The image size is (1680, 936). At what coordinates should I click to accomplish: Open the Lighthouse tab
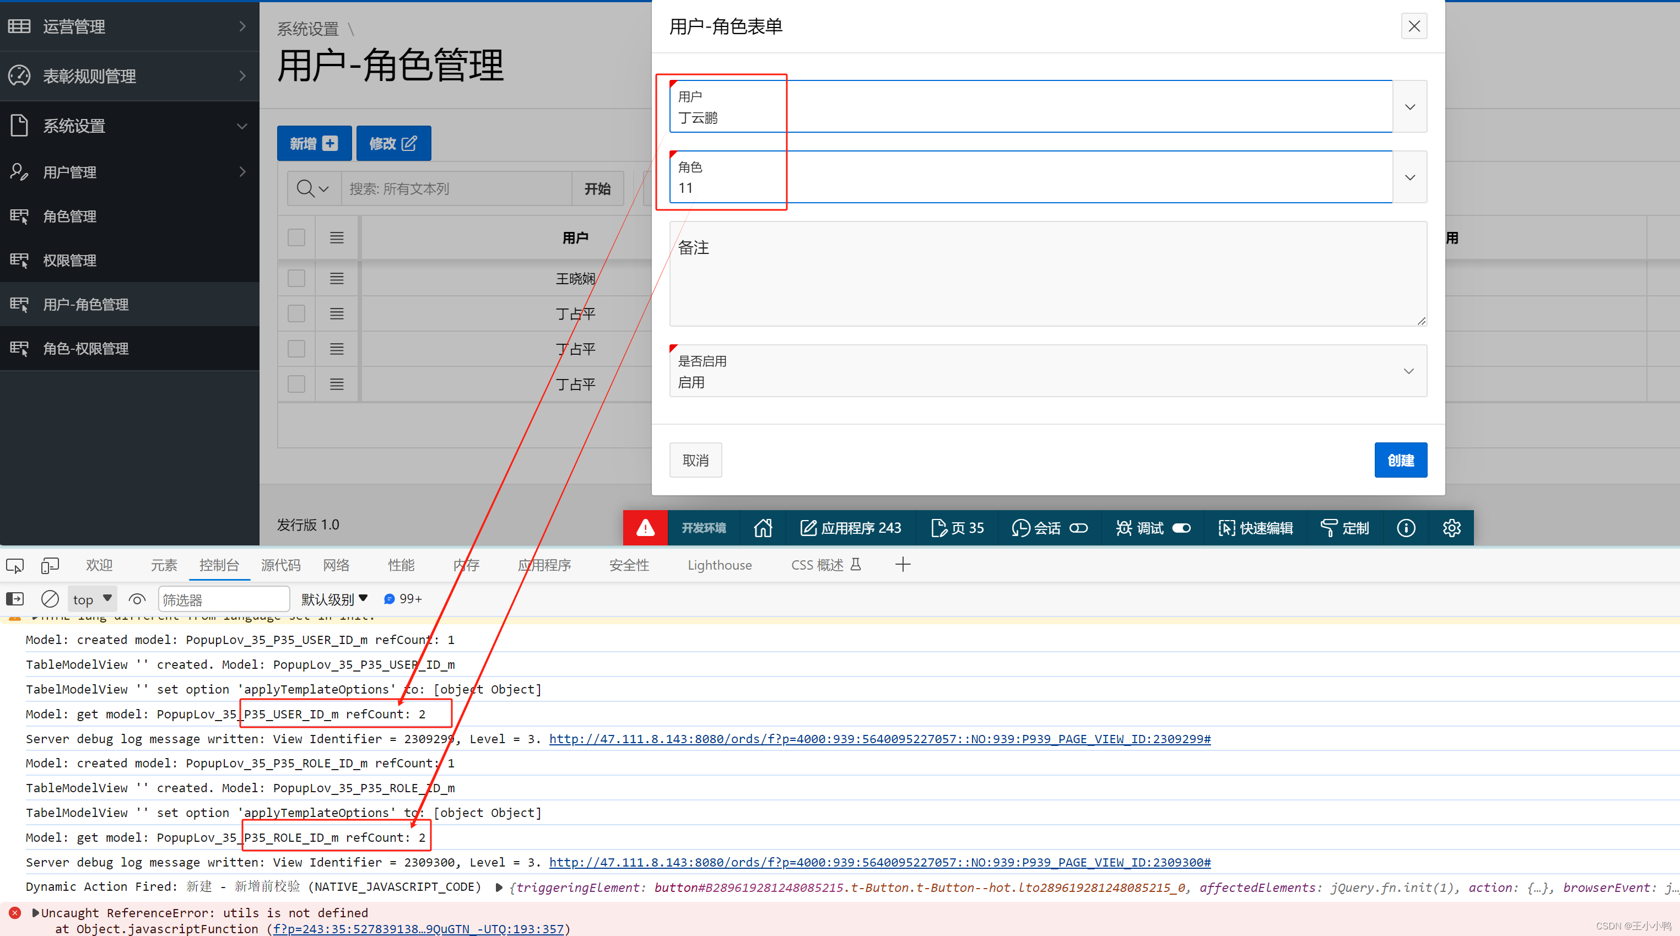click(720, 565)
